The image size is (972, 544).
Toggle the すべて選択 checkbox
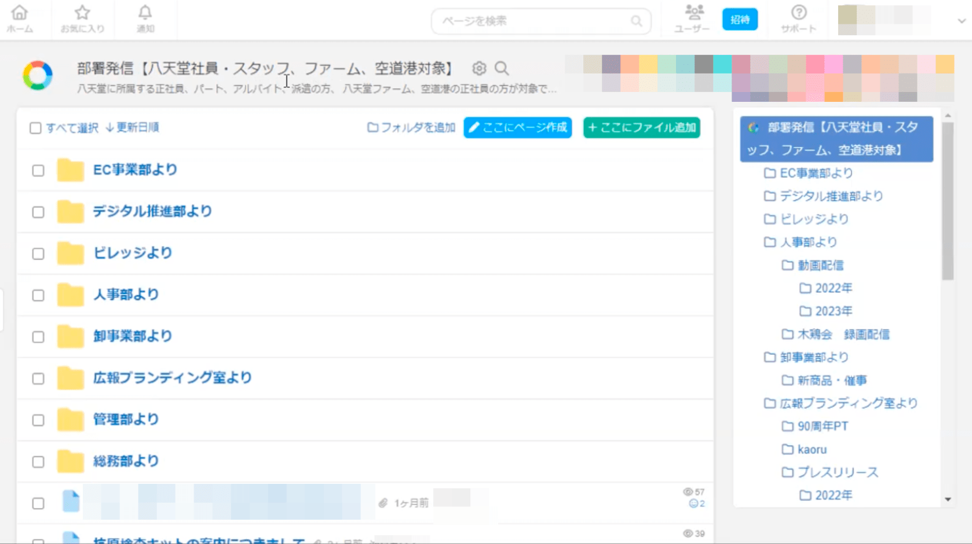[35, 128]
